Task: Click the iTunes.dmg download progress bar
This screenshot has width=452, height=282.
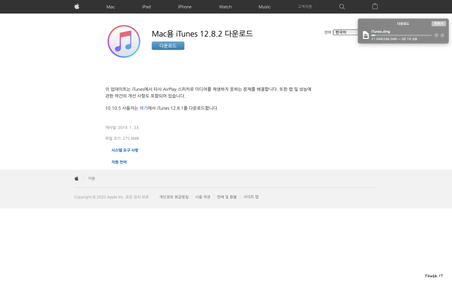Action: [402, 35]
